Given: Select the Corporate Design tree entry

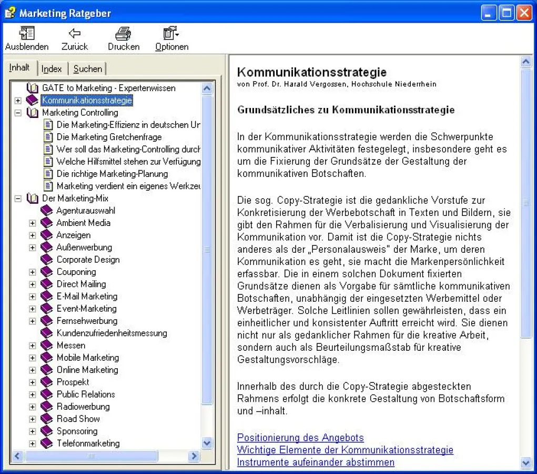Looking at the screenshot, I should tap(88, 260).
